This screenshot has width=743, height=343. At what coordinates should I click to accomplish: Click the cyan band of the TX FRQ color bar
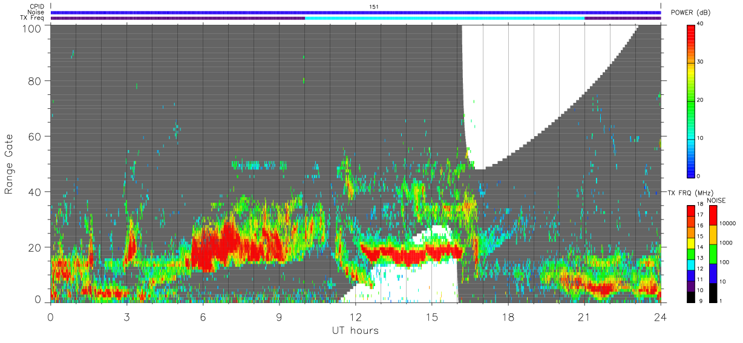pyautogui.click(x=691, y=265)
